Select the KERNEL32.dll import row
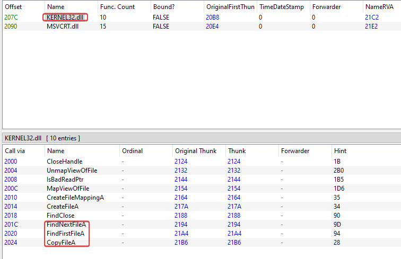The image size is (401, 259). pyautogui.click(x=202, y=17)
